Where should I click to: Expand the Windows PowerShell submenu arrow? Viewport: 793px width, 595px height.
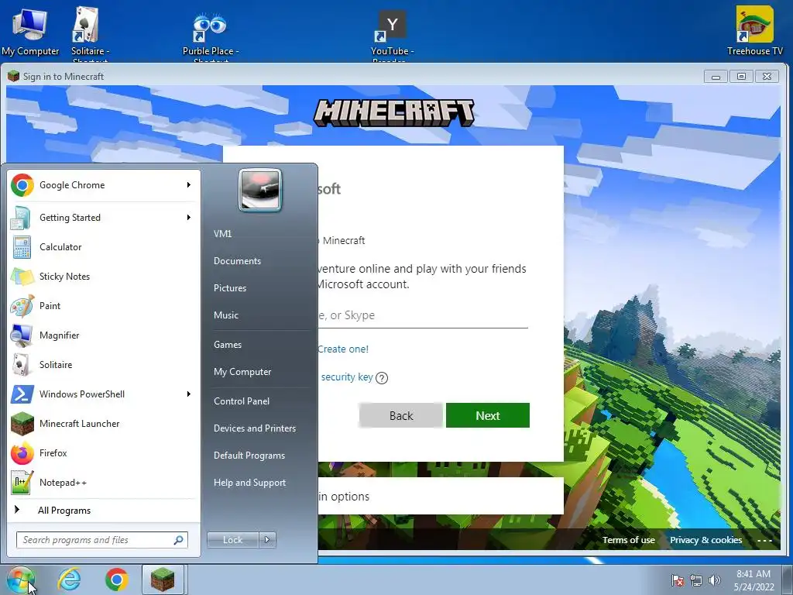pos(189,394)
